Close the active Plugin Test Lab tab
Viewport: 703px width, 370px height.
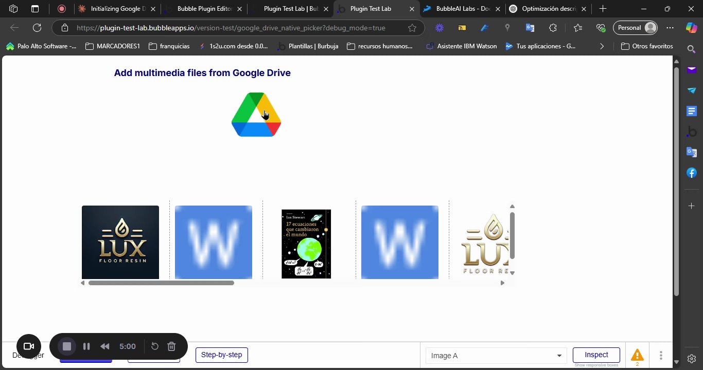pyautogui.click(x=412, y=9)
